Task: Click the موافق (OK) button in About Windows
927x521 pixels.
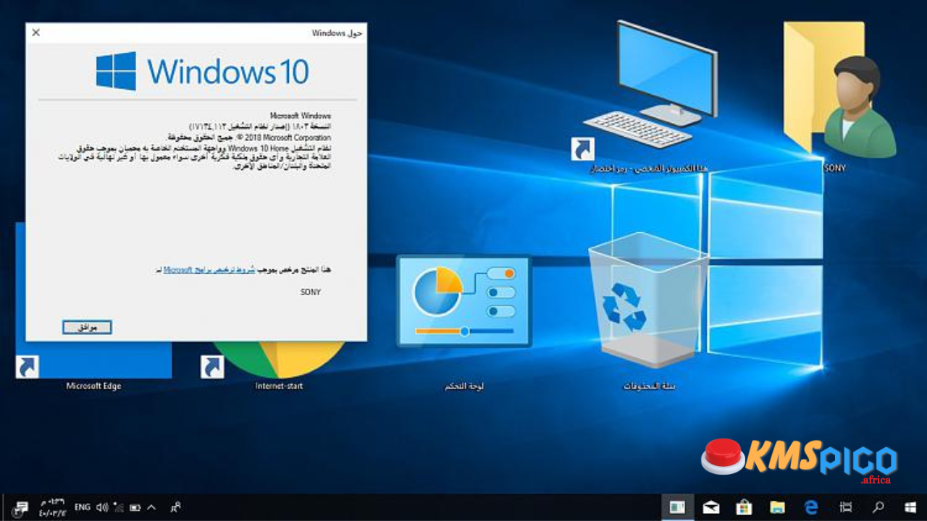Action: click(87, 328)
